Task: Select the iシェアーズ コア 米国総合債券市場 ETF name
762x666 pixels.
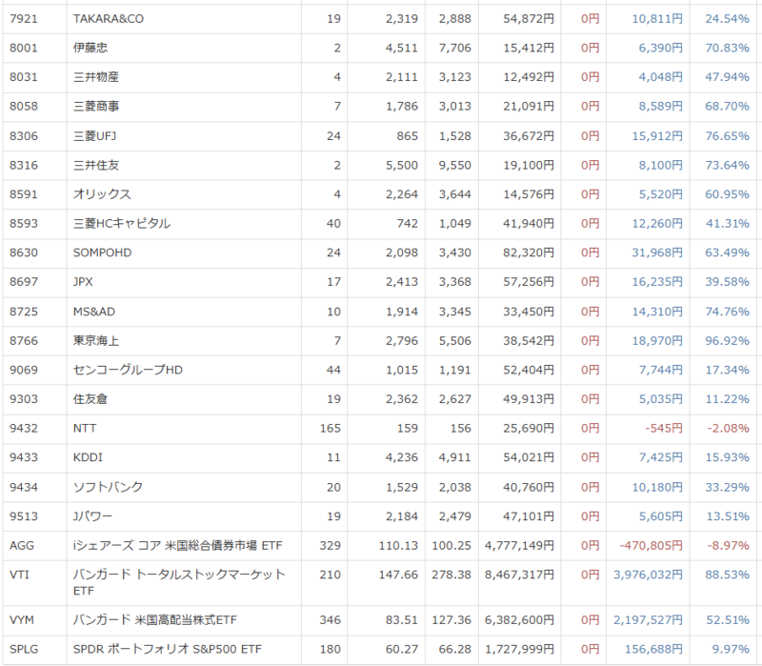Action: click(x=178, y=545)
